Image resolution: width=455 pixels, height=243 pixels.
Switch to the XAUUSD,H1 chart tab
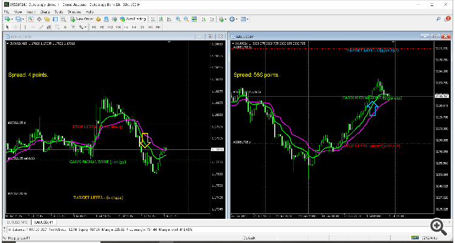pos(44,222)
